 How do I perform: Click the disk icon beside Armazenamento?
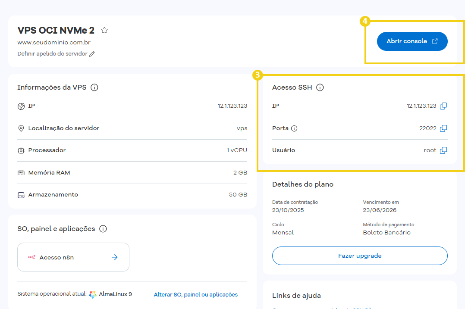coord(21,195)
